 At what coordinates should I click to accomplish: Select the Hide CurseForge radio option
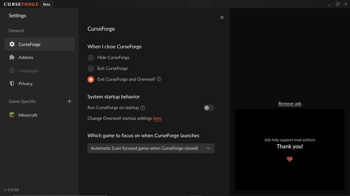91,58
